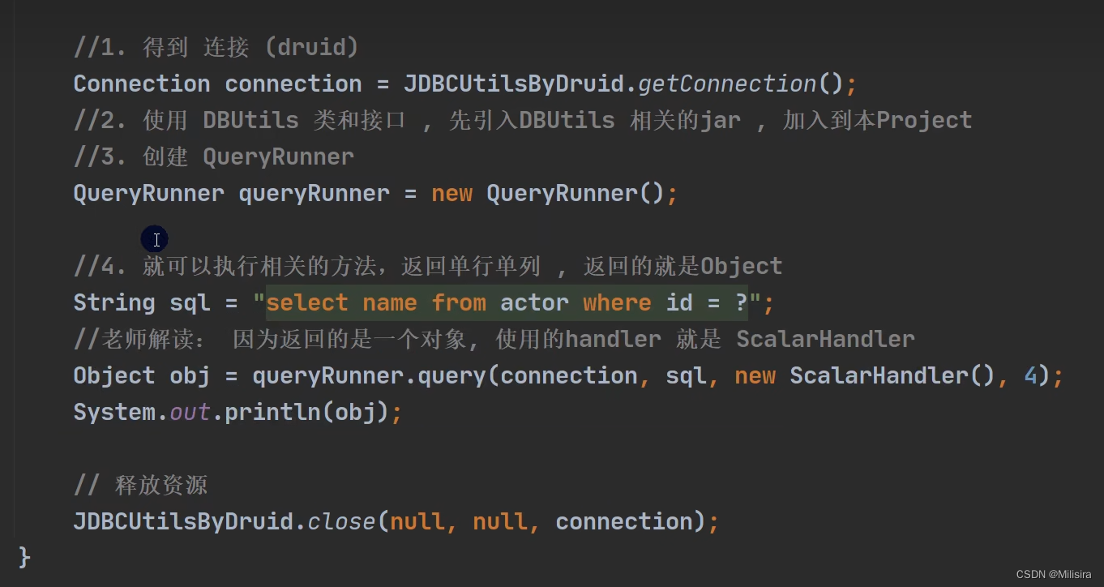Screen dimensions: 1104x587
Task: Click the 'getConnection' method call
Action: coord(727,84)
